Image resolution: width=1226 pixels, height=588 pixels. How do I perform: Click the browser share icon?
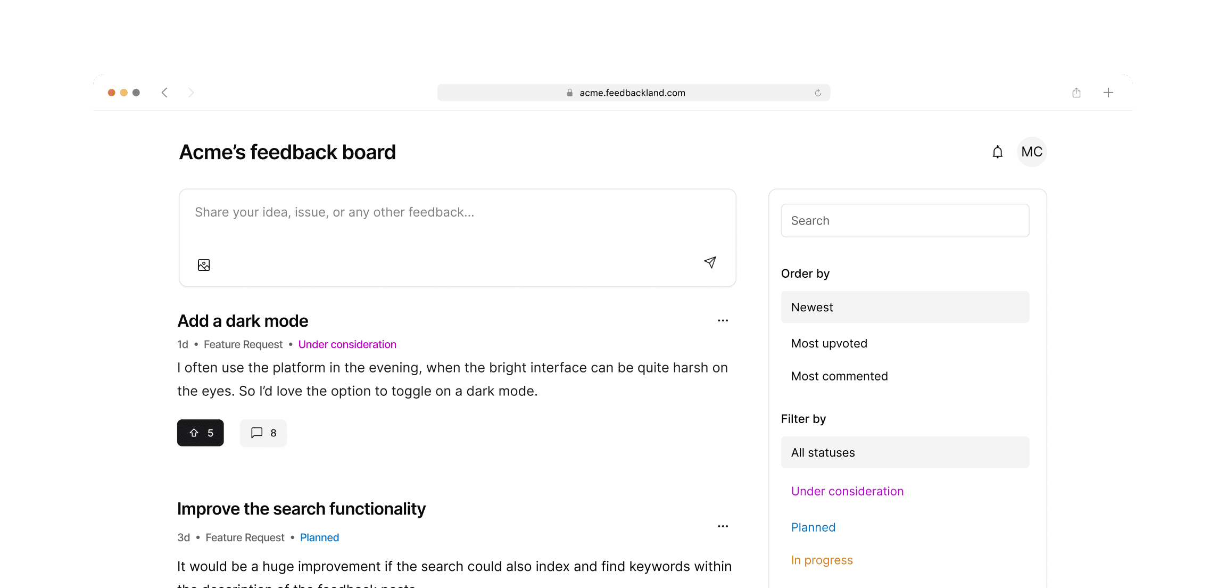click(1076, 92)
